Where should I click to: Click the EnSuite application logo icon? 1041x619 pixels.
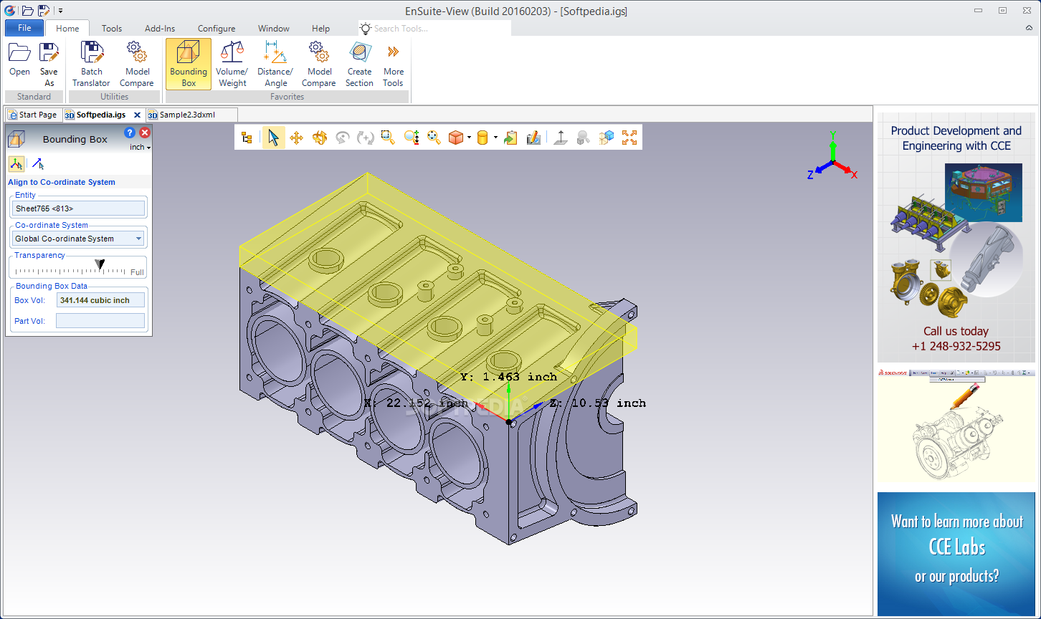10,10
